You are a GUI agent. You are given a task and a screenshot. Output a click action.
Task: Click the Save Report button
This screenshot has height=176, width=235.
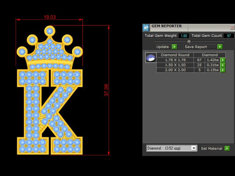coord(200,47)
